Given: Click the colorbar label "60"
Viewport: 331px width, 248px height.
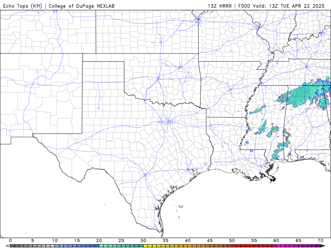Looking at the screenshot, I should [276, 241].
